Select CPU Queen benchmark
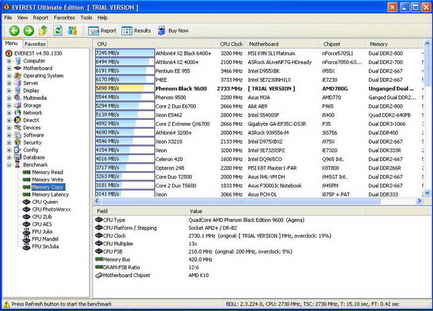Viewport: 433px width, 311px height. tap(45, 202)
